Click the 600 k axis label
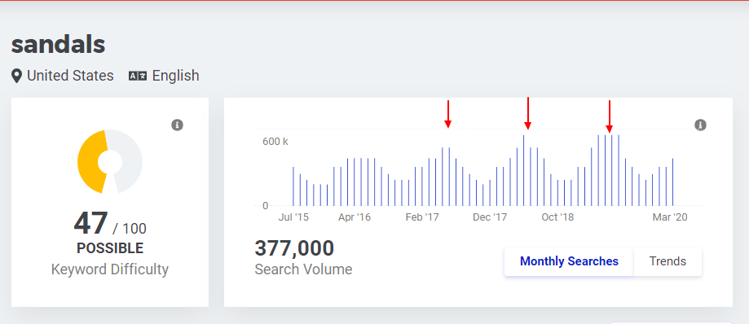The image size is (749, 324). point(275,142)
